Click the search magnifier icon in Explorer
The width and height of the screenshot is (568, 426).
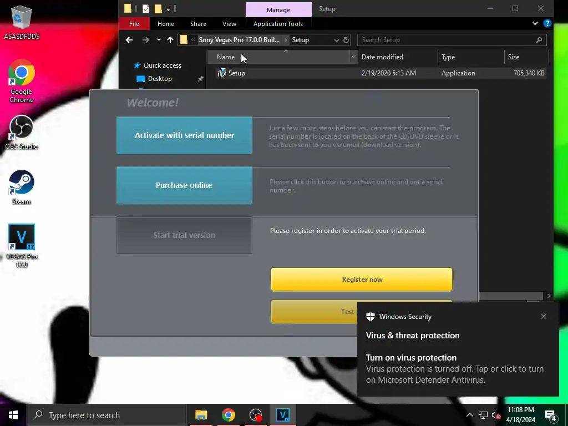(539, 40)
